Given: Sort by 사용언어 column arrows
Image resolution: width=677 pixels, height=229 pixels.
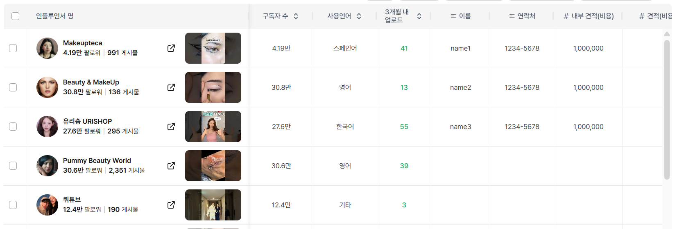Looking at the screenshot, I should (359, 16).
